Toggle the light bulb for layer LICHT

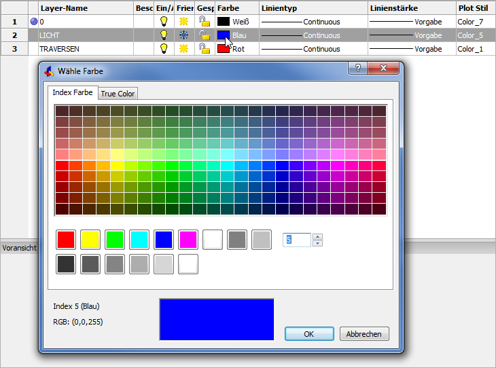pos(163,35)
